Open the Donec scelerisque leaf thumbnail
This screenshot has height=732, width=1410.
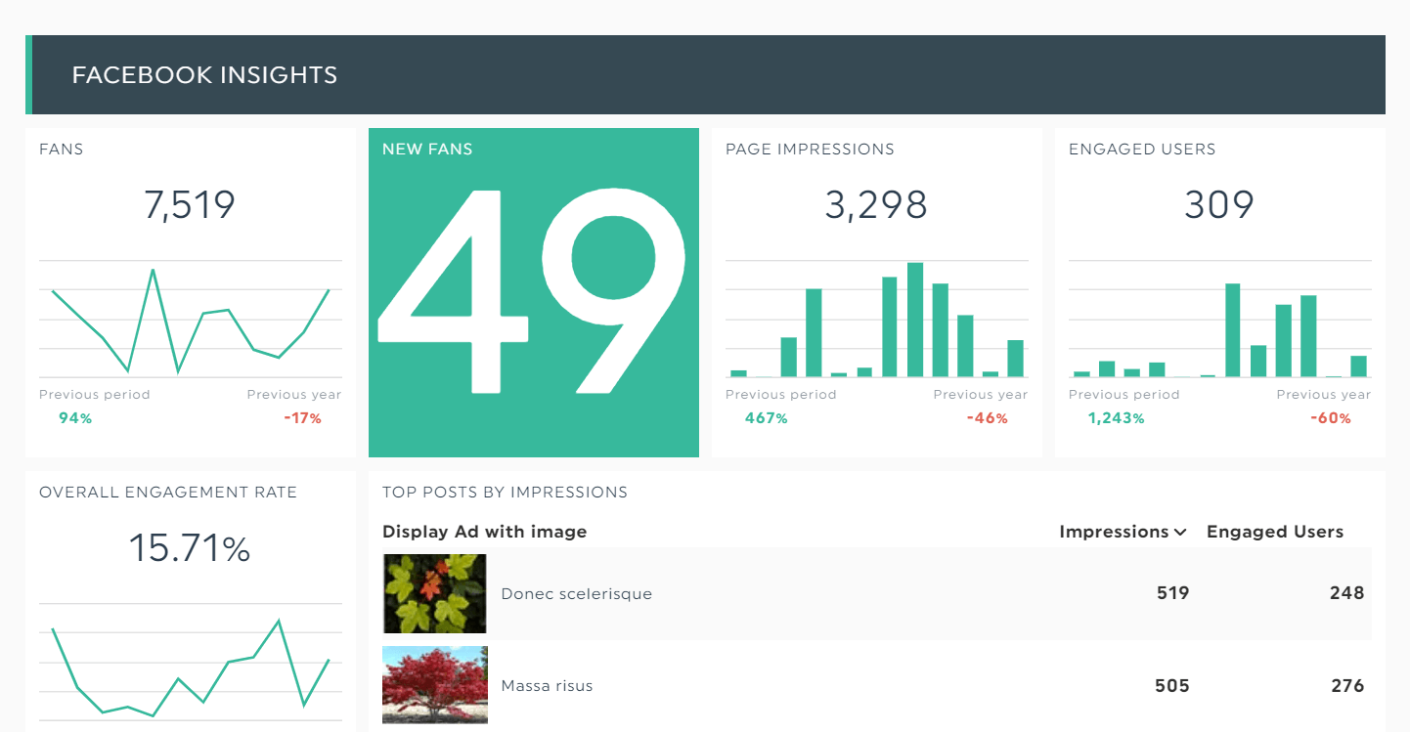pos(434,593)
